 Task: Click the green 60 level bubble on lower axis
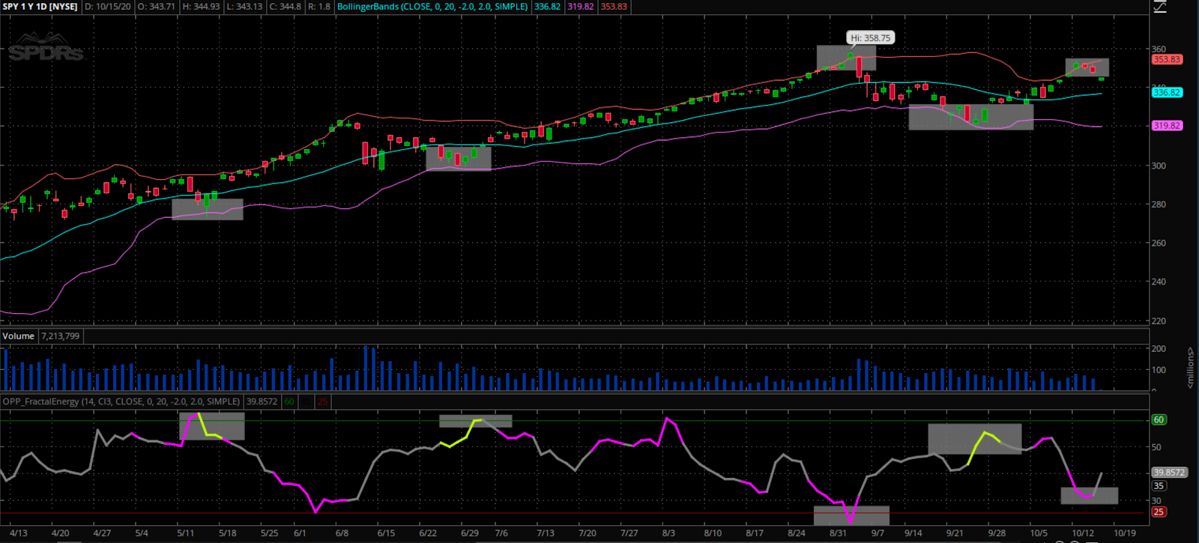click(1159, 419)
